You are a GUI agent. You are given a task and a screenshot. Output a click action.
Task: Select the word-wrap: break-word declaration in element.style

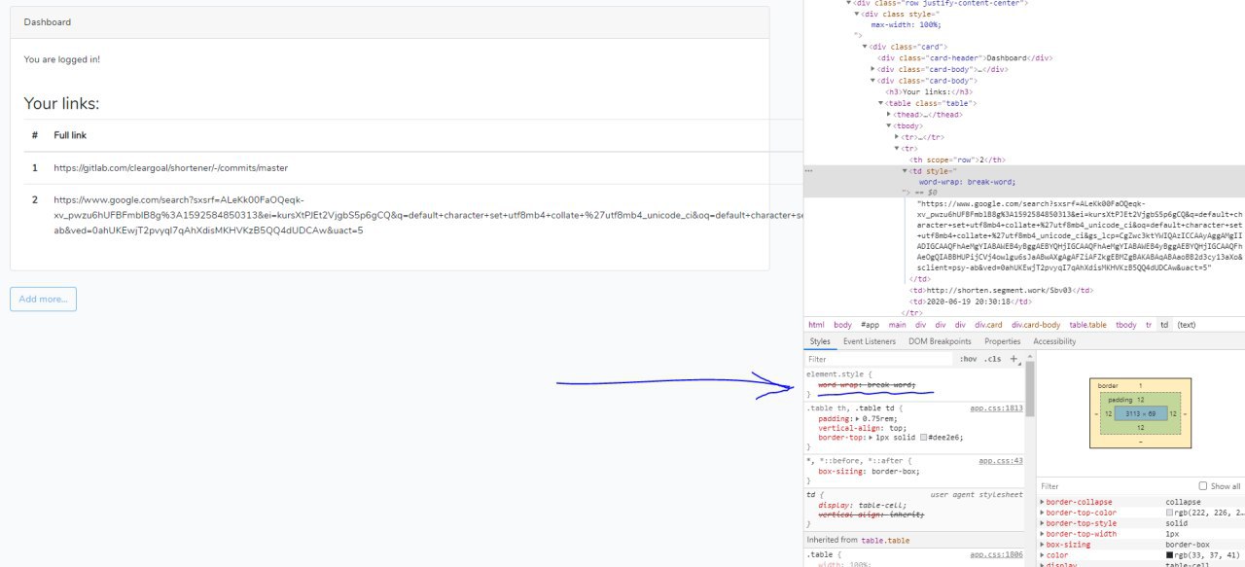pyautogui.click(x=867, y=384)
